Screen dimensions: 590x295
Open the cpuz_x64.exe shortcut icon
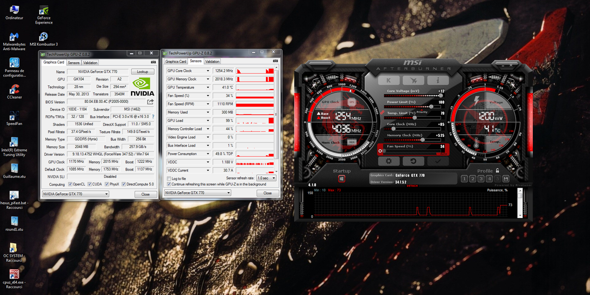click(x=14, y=277)
